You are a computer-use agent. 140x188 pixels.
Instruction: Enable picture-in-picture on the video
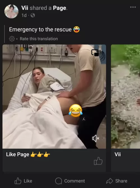95,53
